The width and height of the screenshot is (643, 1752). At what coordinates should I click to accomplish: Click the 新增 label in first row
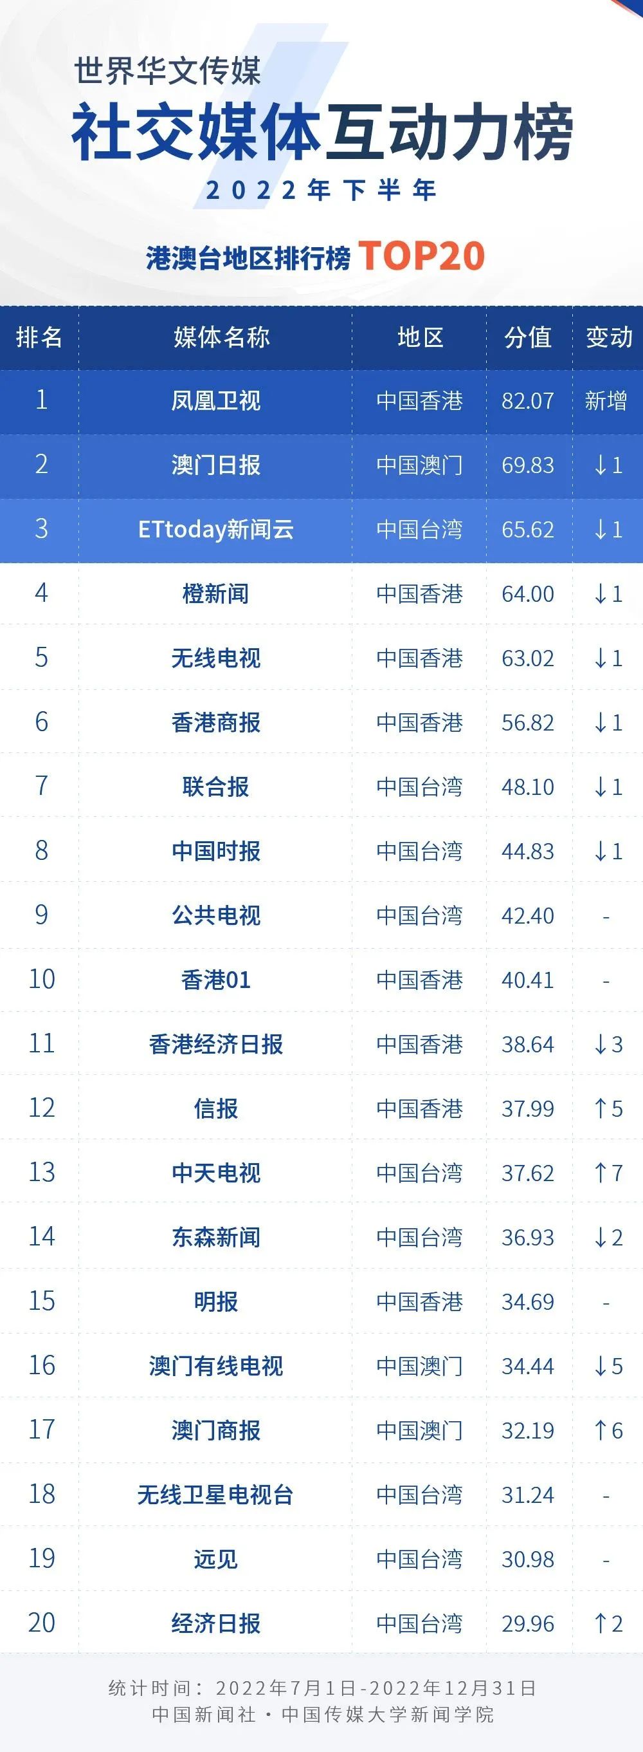(x=606, y=400)
